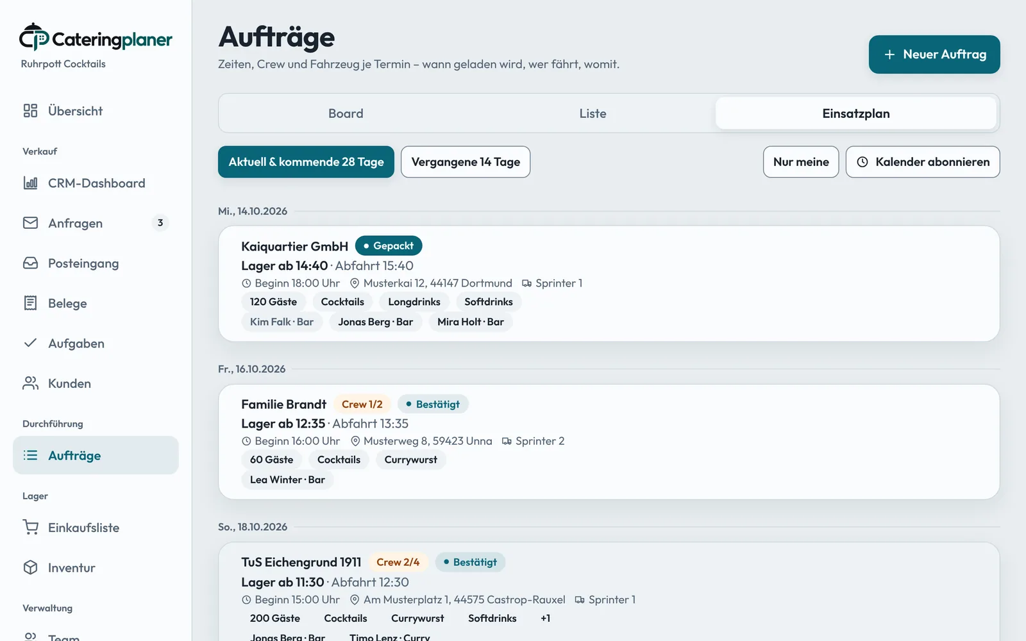Viewport: 1026px width, 641px height.
Task: Open CRM-Dashboard chart icon
Action: coord(30,183)
